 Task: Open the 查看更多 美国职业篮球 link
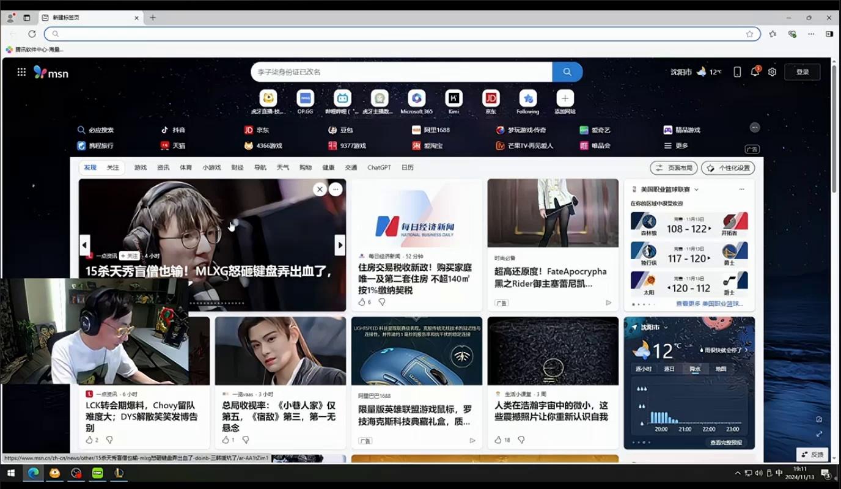pos(709,304)
